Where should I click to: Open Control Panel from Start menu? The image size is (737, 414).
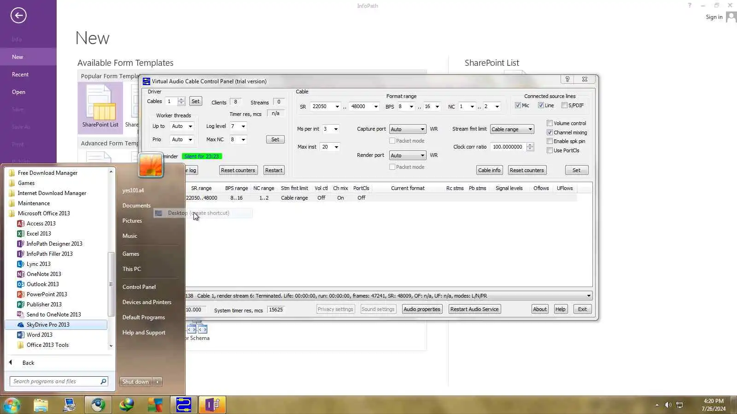tap(139, 287)
